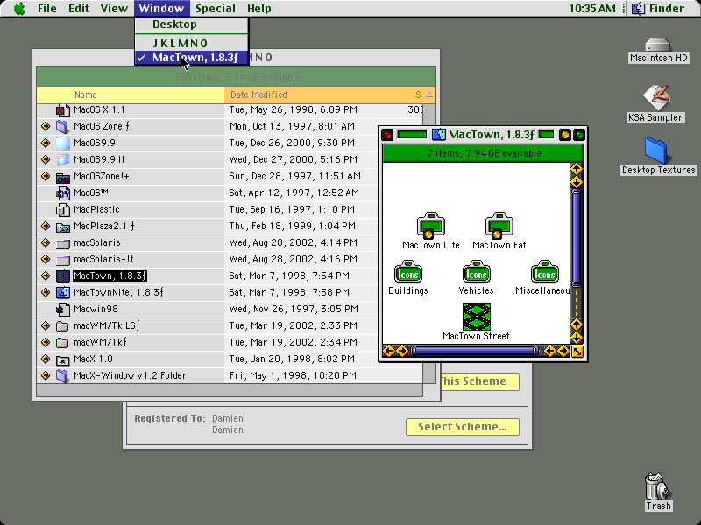Open the MacTown Lite icon

(430, 225)
